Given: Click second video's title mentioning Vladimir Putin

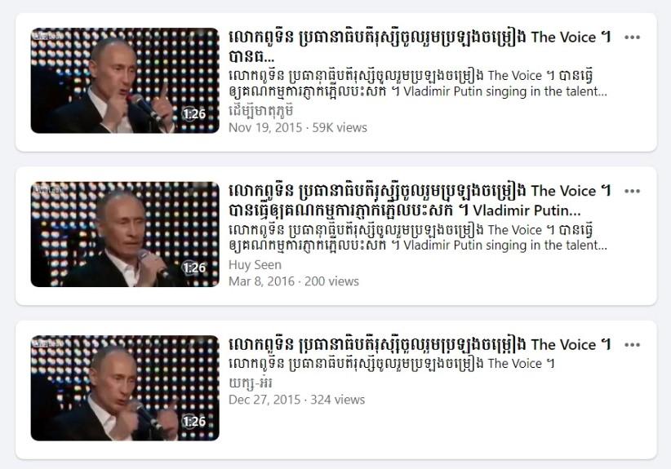Looking at the screenshot, I should click(x=420, y=200).
